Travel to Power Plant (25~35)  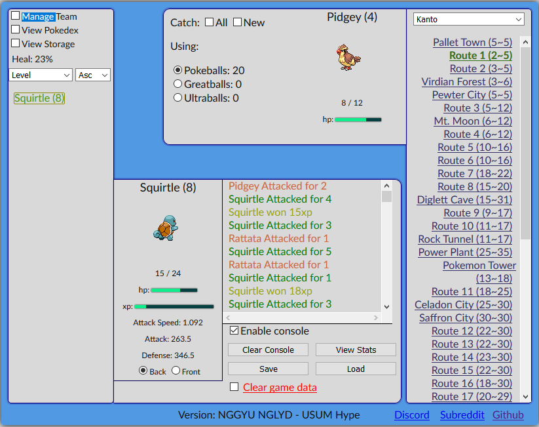(465, 252)
